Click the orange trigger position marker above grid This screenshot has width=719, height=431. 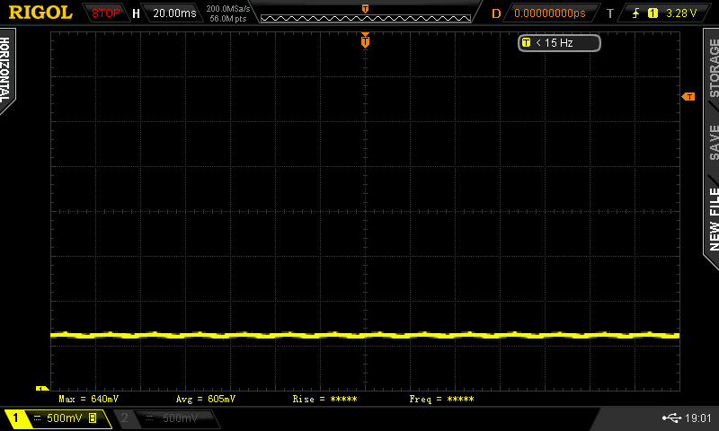pos(365,40)
